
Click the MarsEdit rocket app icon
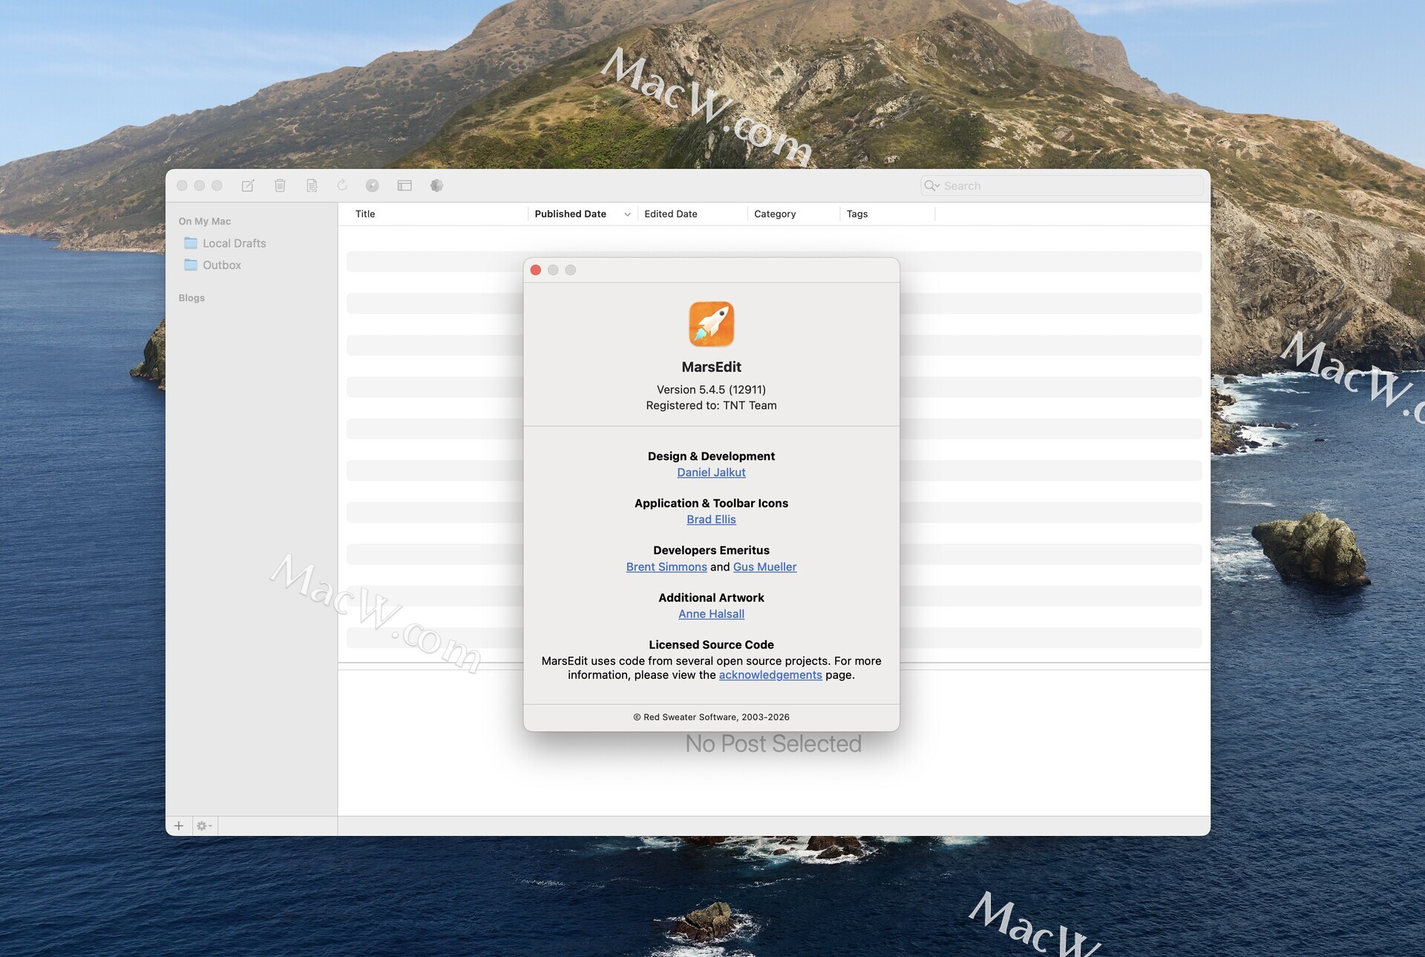click(x=712, y=324)
